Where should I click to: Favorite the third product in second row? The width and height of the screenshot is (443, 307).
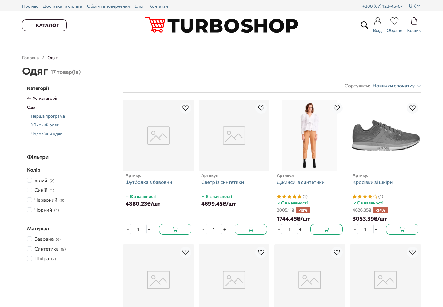337,252
